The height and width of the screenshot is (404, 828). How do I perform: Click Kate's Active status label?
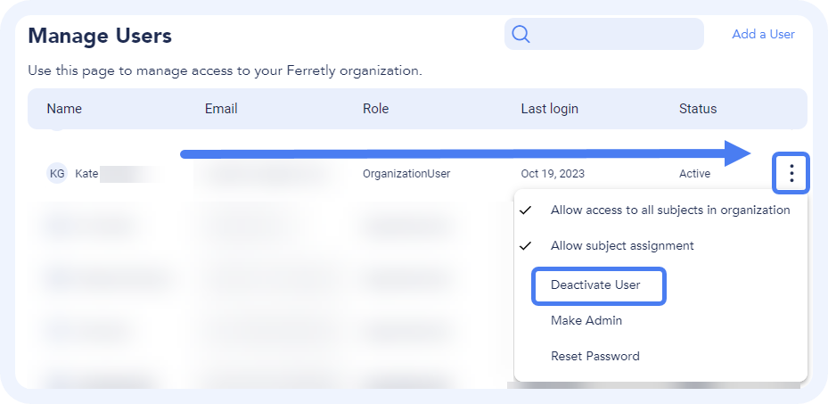click(694, 173)
